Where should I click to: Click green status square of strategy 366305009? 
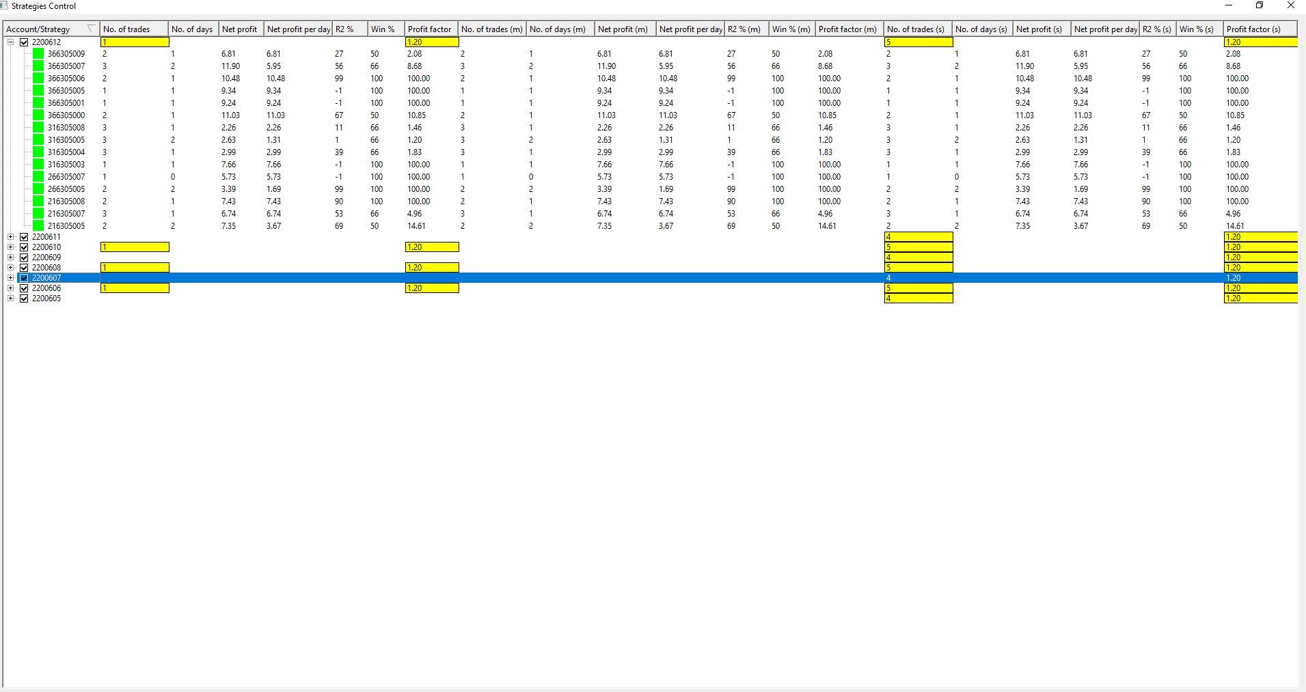(38, 53)
